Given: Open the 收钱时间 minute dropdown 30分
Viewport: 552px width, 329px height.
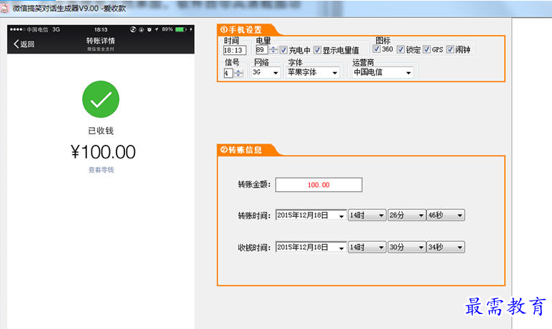Looking at the screenshot, I should (406, 248).
